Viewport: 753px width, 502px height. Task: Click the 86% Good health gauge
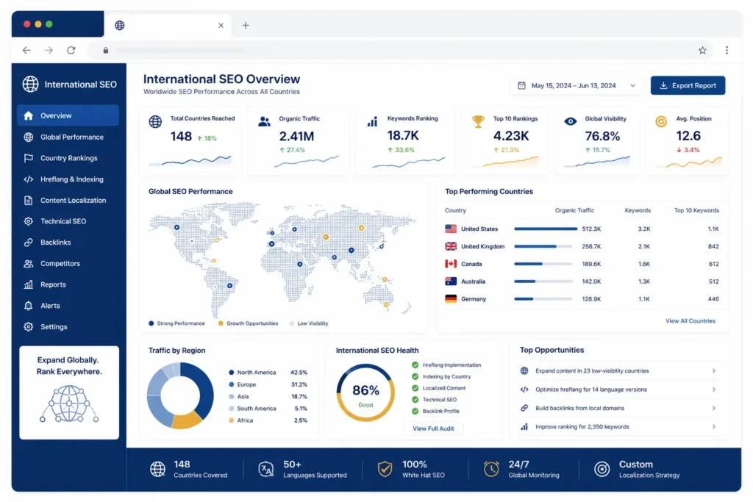click(365, 393)
